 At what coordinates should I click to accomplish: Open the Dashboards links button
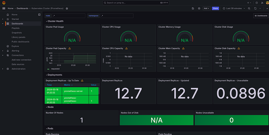[261, 16]
